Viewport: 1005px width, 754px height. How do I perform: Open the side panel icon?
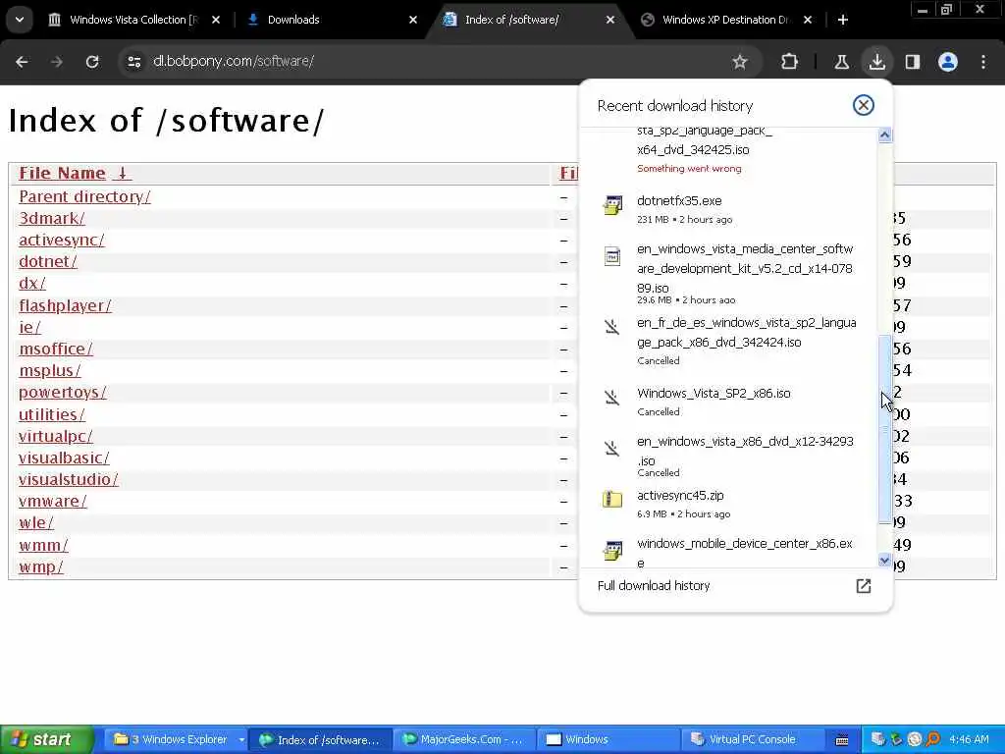click(x=912, y=62)
